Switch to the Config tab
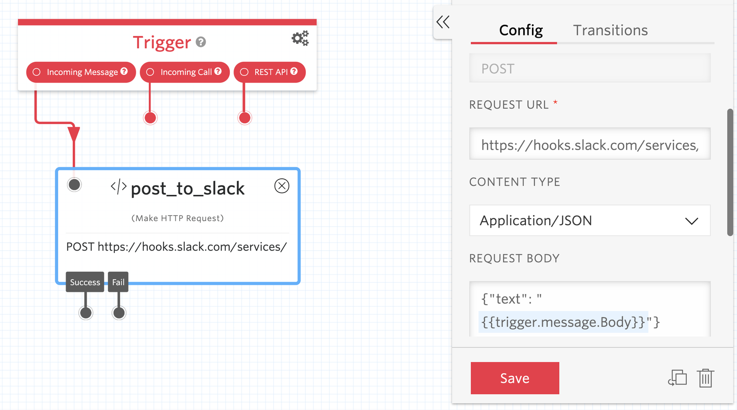This screenshot has height=410, width=737. point(521,30)
